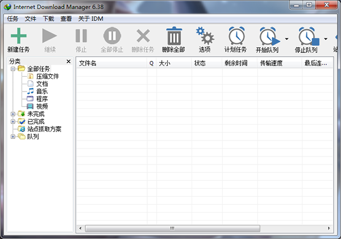Select the 未完成 folder
This screenshot has height=239, width=341.
coord(36,114)
